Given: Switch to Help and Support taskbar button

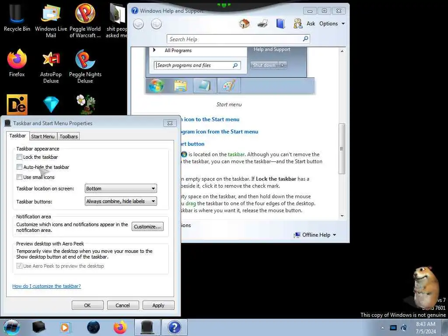Looking at the screenshot, I should coord(175,327).
